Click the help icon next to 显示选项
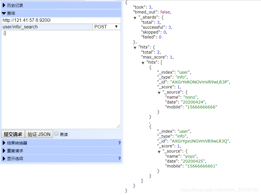Screen dimensions: 261x195 119,158
